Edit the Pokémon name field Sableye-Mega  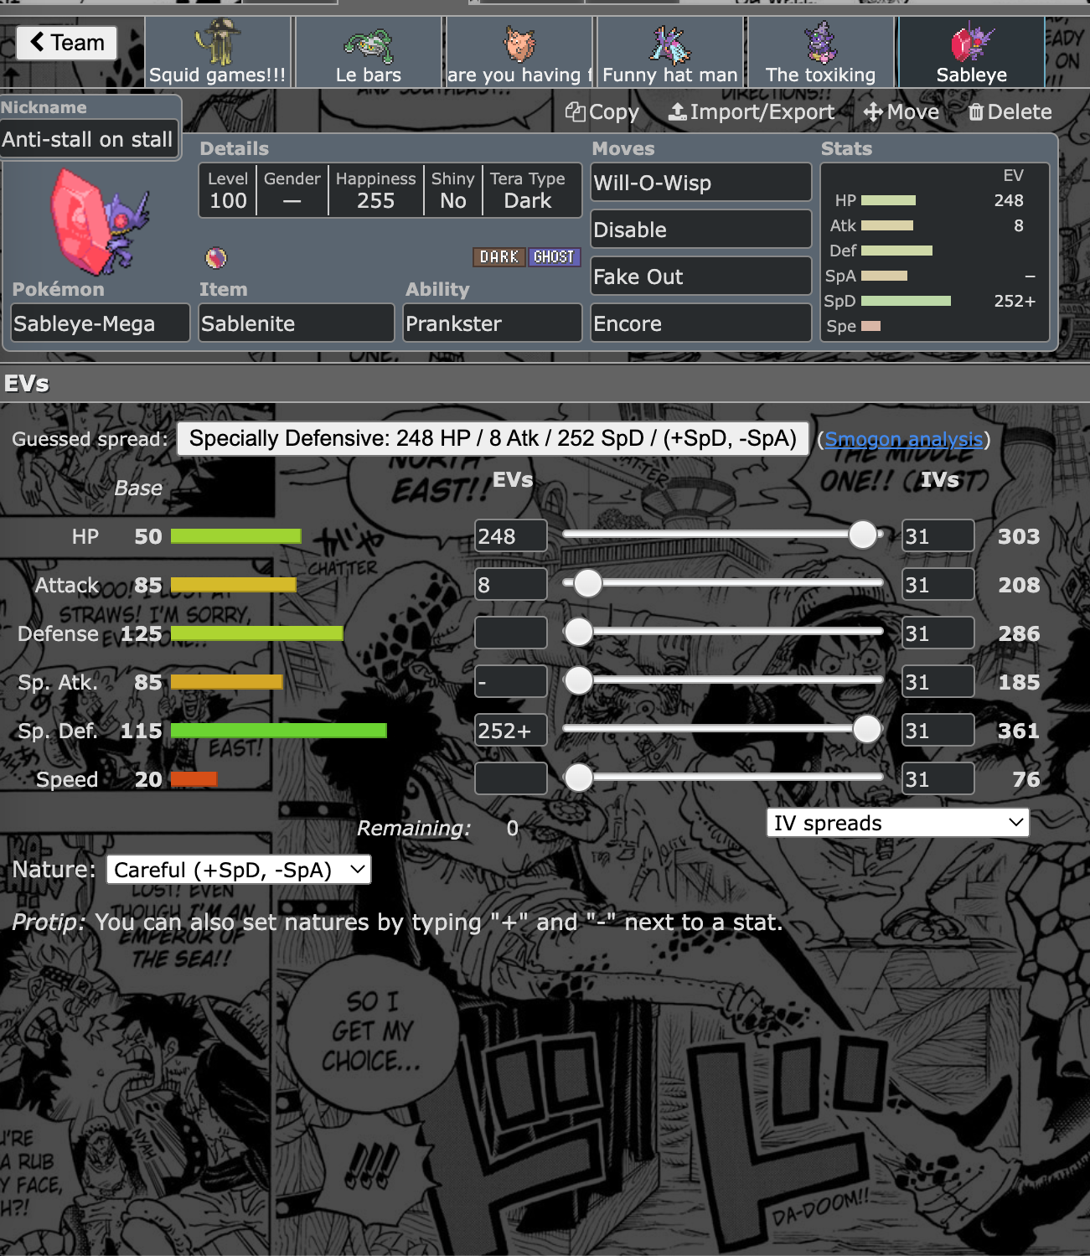click(x=100, y=323)
